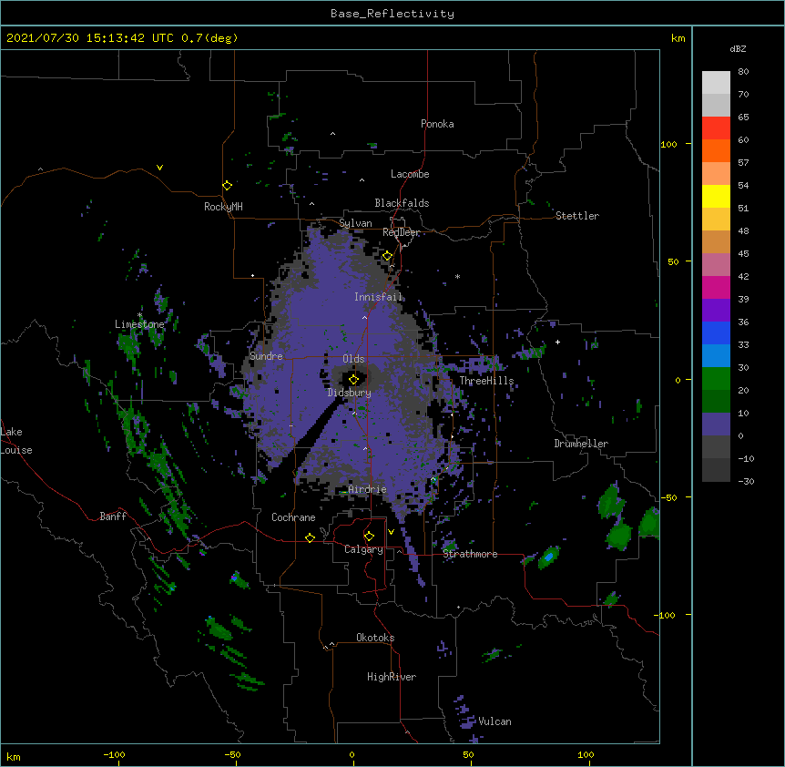Pick the magenta 39-42 dBZ legend swatch
785x767 pixels.
716,287
